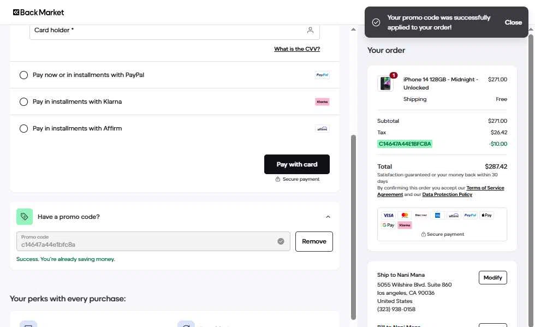Click the Discover icon in order summary
The height and width of the screenshot is (327, 535).
tap(421, 215)
